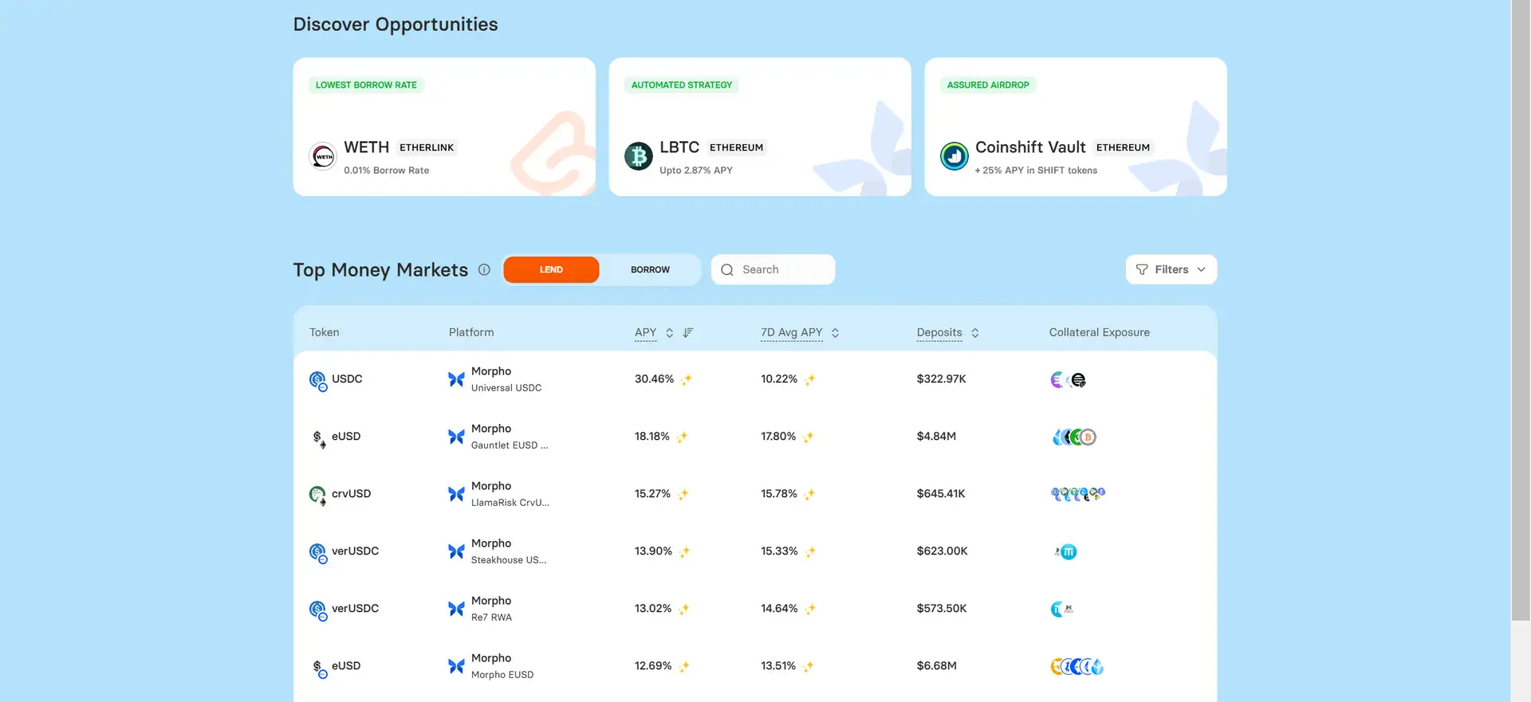1531x702 pixels.
Task: Switch to the LEND toggle
Action: point(551,269)
